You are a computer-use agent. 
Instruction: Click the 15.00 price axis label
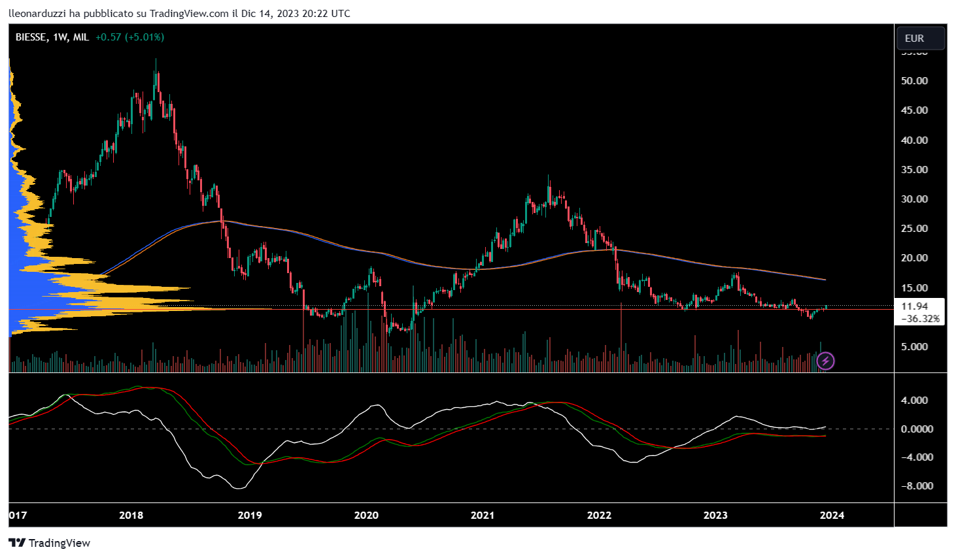click(914, 287)
